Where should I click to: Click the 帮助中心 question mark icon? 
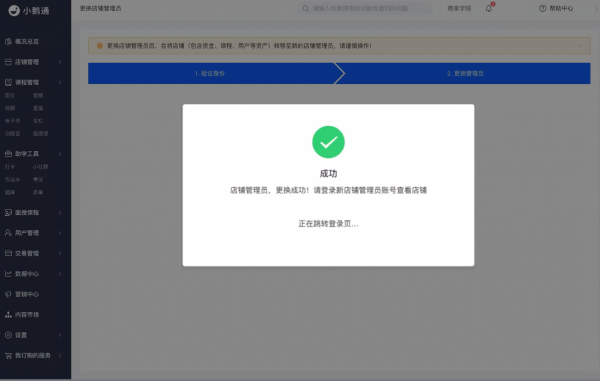(543, 8)
